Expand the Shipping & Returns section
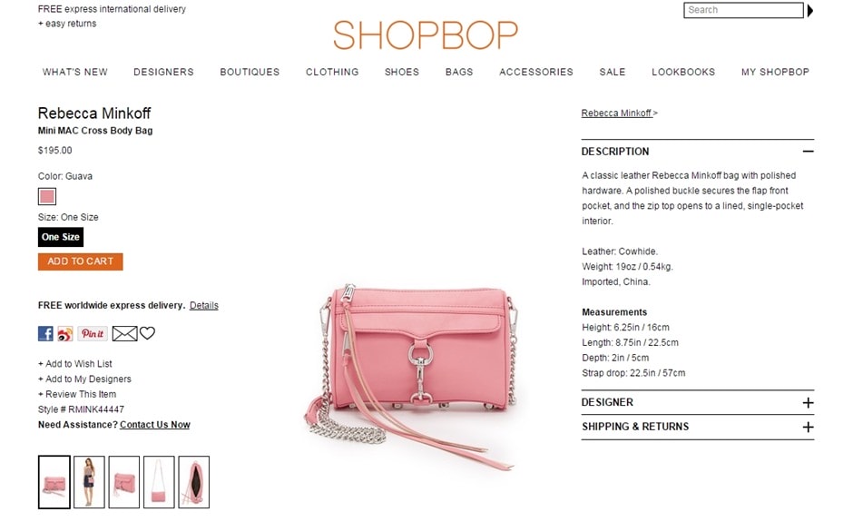Screen dimensions: 853x522 pos(808,427)
